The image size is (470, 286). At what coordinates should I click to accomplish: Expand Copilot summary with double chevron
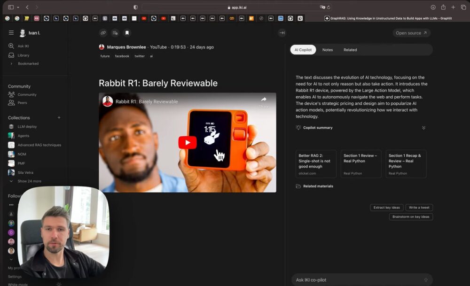pos(423,128)
